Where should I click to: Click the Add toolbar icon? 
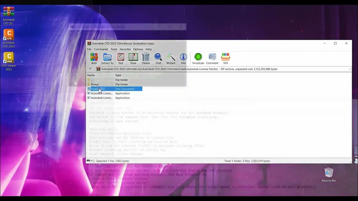tap(94, 59)
